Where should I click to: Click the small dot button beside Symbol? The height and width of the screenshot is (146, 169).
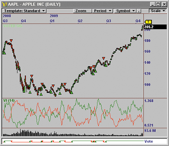(139, 11)
